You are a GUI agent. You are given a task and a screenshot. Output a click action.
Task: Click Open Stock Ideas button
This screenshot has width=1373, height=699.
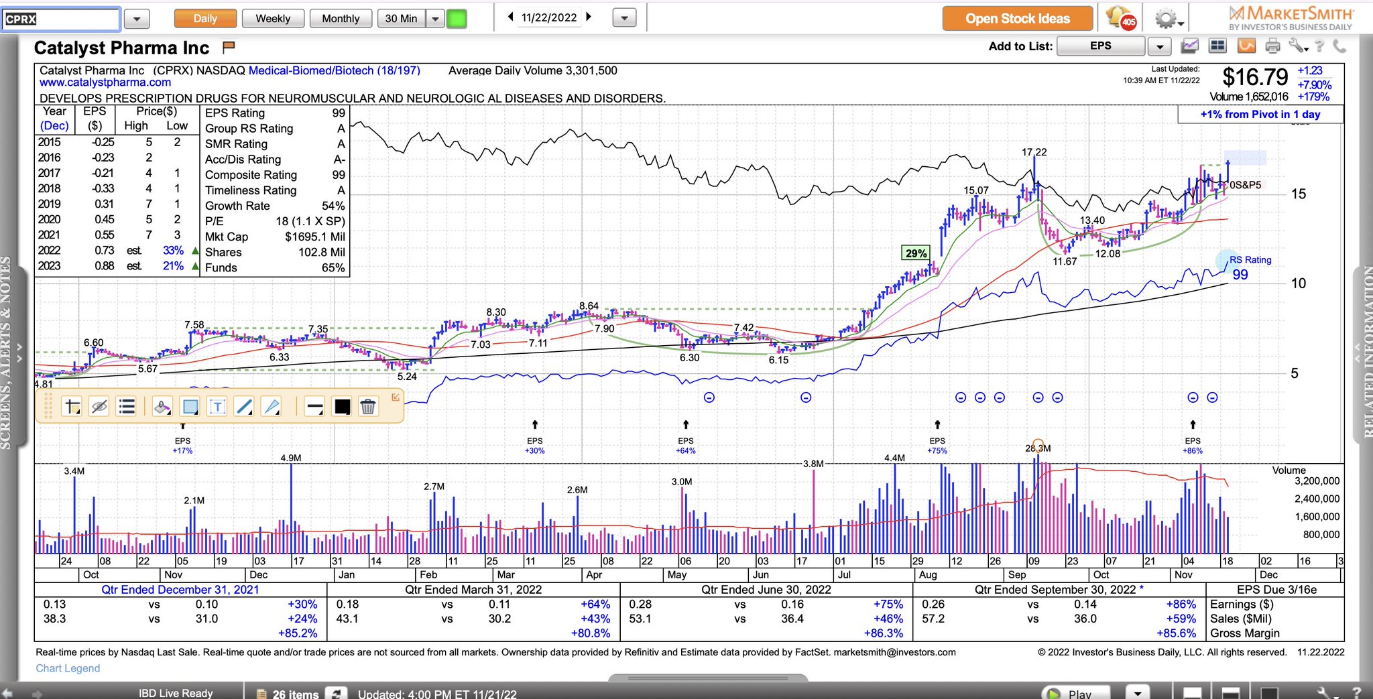tap(1018, 19)
